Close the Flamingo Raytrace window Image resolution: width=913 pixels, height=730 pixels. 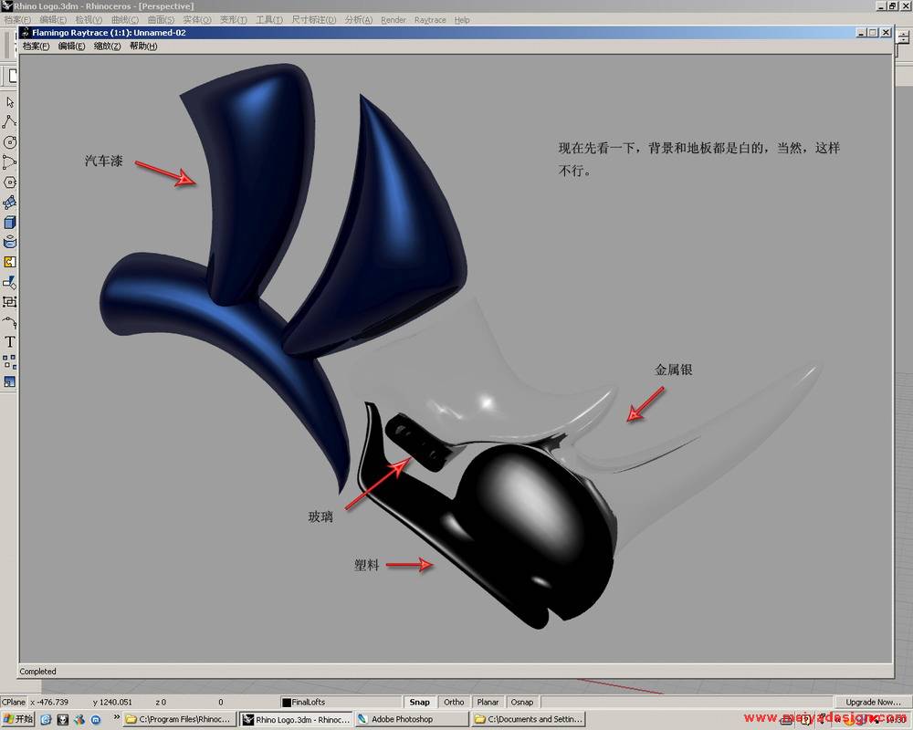pos(886,33)
